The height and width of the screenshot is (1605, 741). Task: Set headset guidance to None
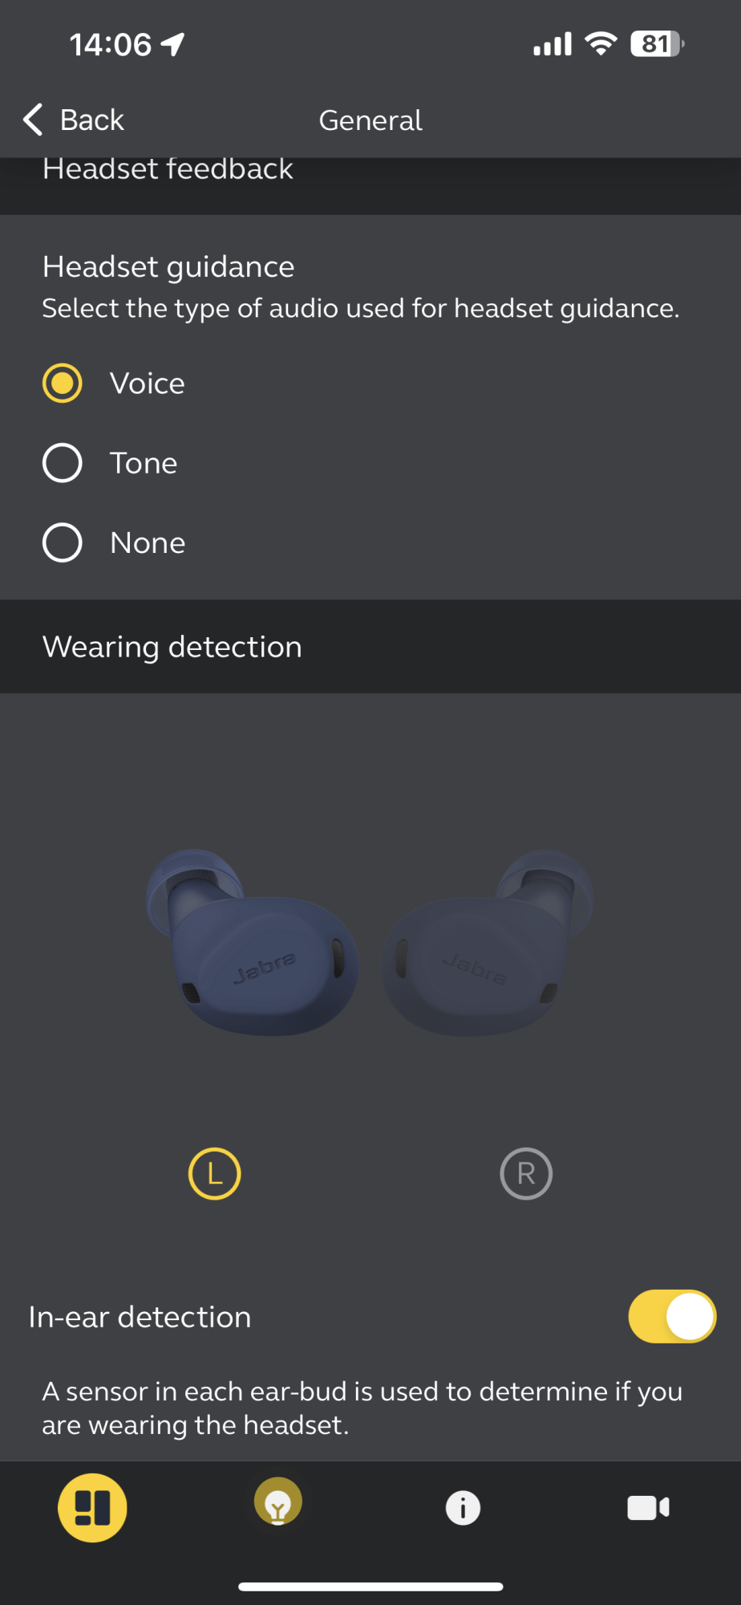point(63,543)
